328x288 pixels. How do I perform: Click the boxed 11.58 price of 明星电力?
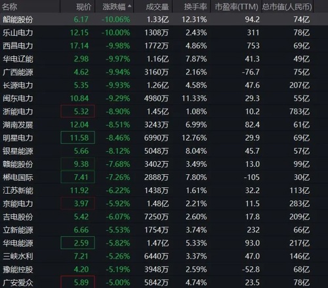pyautogui.click(x=77, y=137)
